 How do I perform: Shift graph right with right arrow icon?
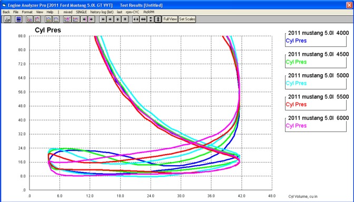tap(110, 19)
